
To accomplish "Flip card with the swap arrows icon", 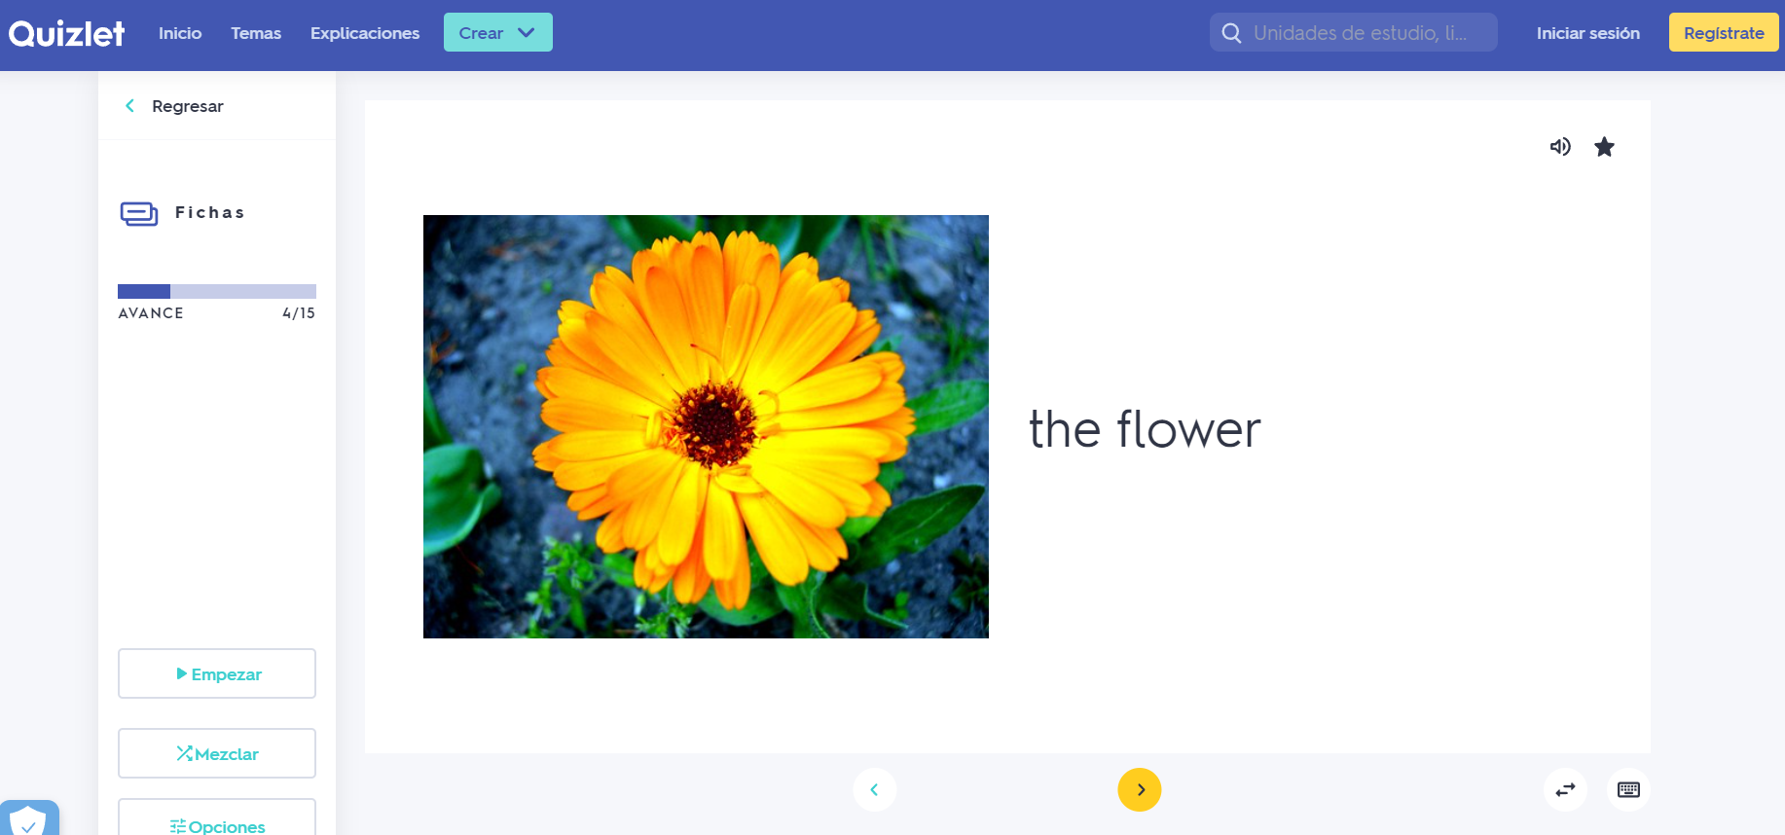I will click(x=1565, y=789).
